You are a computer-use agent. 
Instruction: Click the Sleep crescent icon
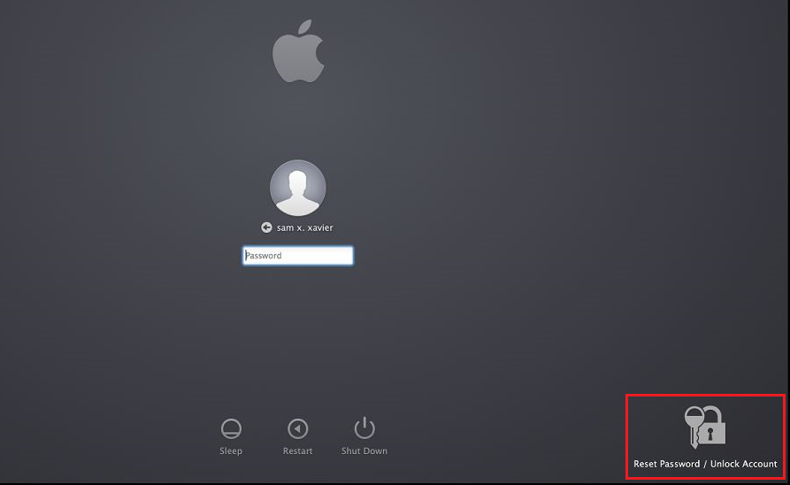[231, 429]
